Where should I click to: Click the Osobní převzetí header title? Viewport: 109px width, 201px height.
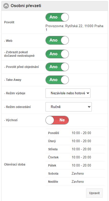coord(26,6)
